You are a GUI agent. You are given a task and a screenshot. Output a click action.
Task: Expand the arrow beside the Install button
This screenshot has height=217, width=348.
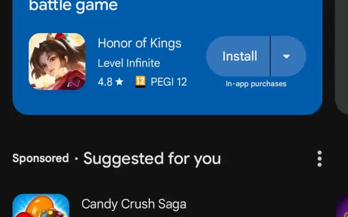tap(288, 56)
